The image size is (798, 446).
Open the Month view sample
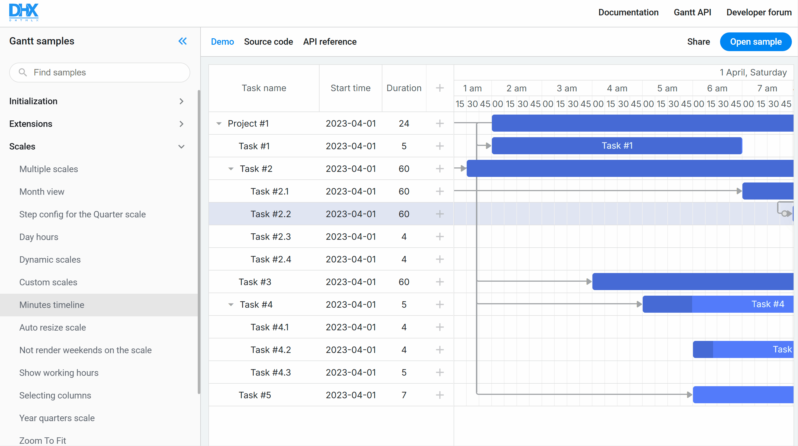pyautogui.click(x=42, y=191)
